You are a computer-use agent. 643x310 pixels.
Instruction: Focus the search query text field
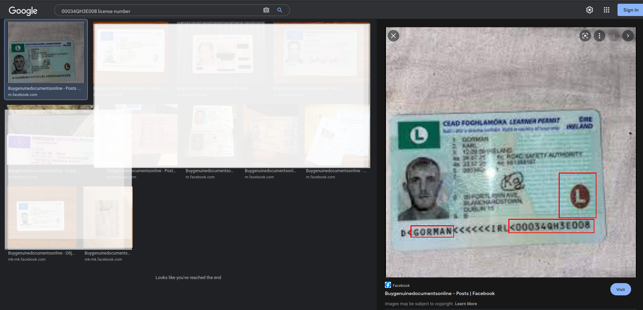[x=160, y=11]
